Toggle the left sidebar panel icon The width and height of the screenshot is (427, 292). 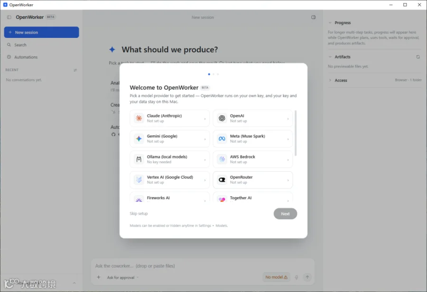[9, 17]
